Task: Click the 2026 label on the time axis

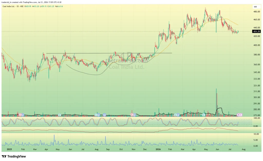Action: (158, 149)
